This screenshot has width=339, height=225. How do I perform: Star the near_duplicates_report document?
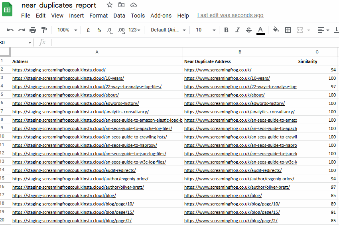pos(110,5)
